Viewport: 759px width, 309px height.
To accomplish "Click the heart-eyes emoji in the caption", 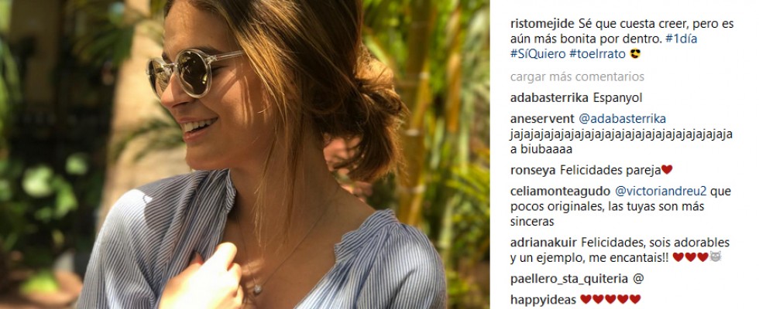I will pos(636,53).
